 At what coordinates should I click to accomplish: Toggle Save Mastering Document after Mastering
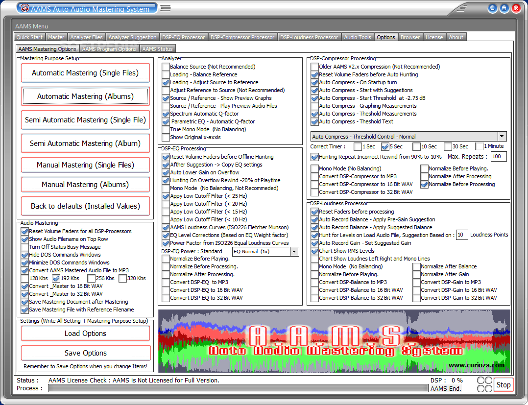(x=24, y=302)
